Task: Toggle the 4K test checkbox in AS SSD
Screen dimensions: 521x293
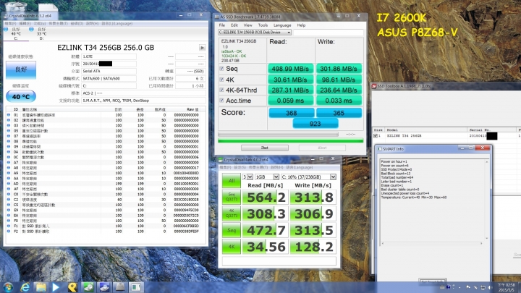Action: (x=221, y=80)
